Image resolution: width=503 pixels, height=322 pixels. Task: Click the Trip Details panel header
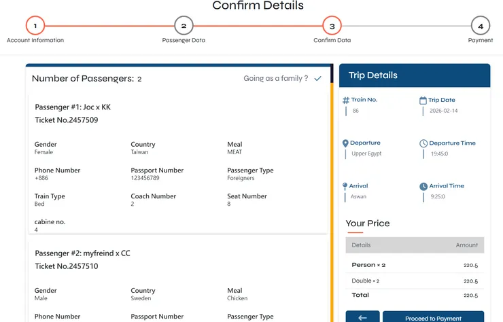(414, 75)
